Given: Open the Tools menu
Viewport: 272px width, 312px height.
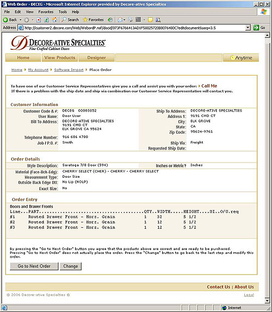Looking at the screenshot, I should (63, 12).
